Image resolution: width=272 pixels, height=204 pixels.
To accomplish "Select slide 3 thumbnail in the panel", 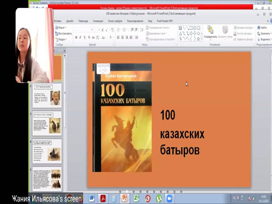I will (x=47, y=123).
